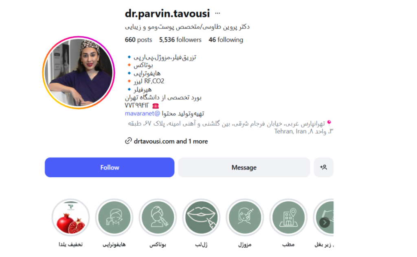
Task: Follow dr.parvin.tavousi account
Action: click(x=110, y=167)
